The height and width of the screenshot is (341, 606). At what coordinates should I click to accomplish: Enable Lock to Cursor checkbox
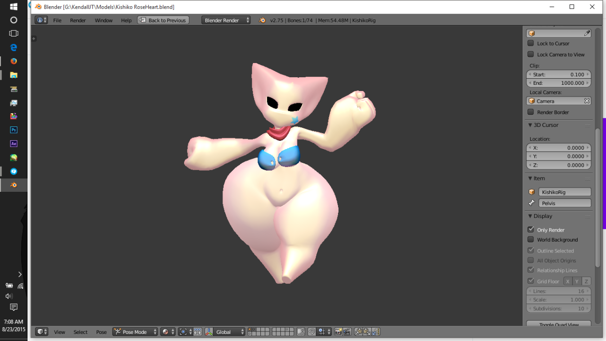[531, 43]
